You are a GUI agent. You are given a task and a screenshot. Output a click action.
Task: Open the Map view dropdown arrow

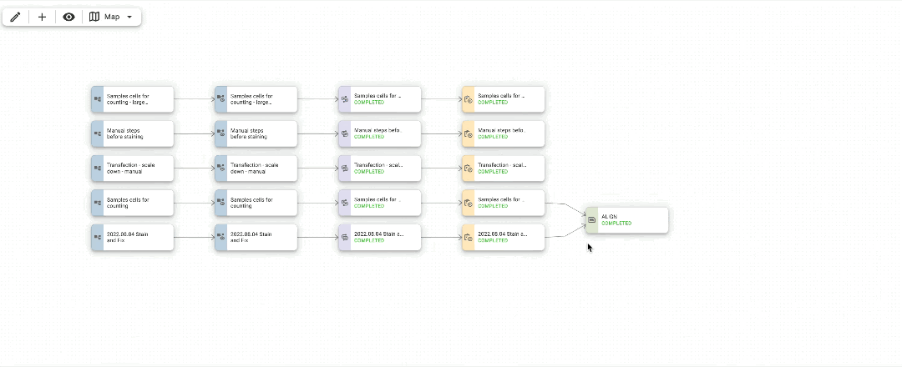(129, 17)
